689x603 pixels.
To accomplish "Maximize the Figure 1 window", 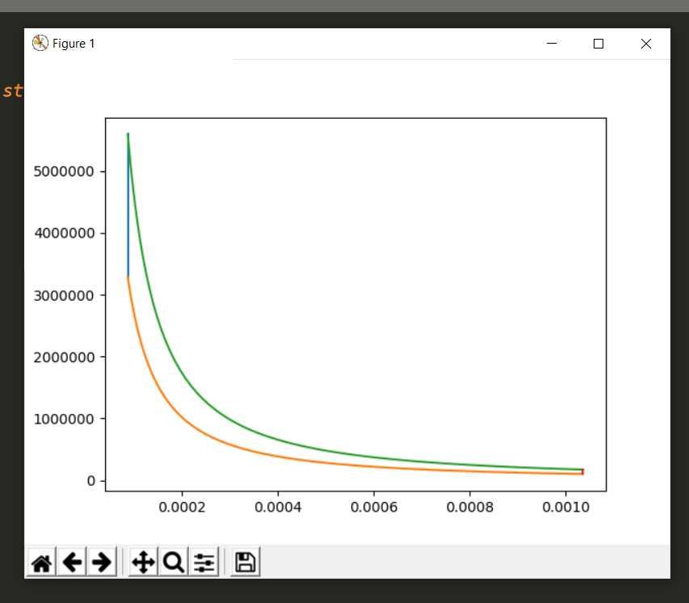I will coord(599,44).
